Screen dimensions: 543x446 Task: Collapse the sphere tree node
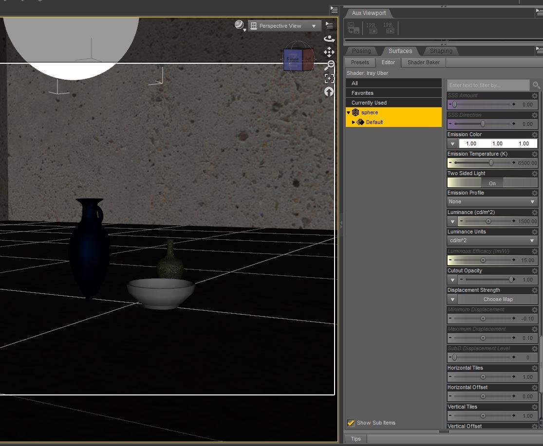click(x=348, y=113)
